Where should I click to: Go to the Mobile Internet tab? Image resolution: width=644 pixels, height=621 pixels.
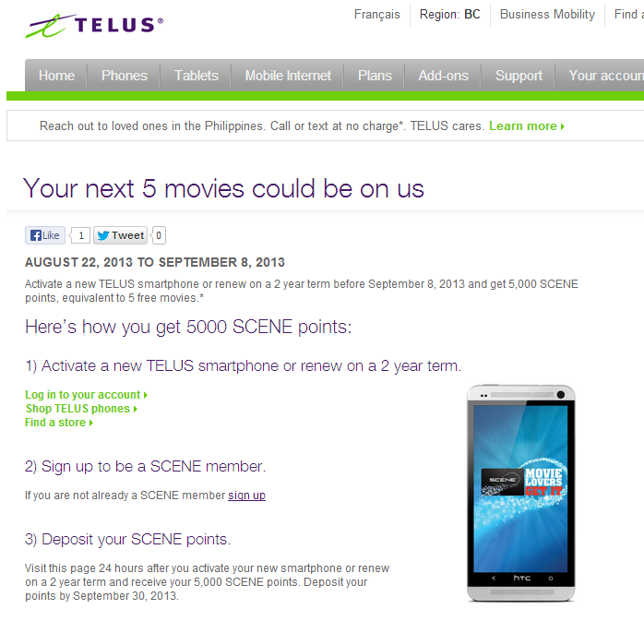click(x=288, y=76)
